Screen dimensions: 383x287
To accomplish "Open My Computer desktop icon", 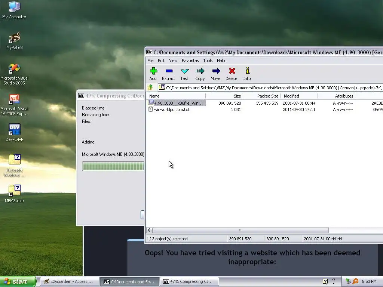I will [x=14, y=10].
